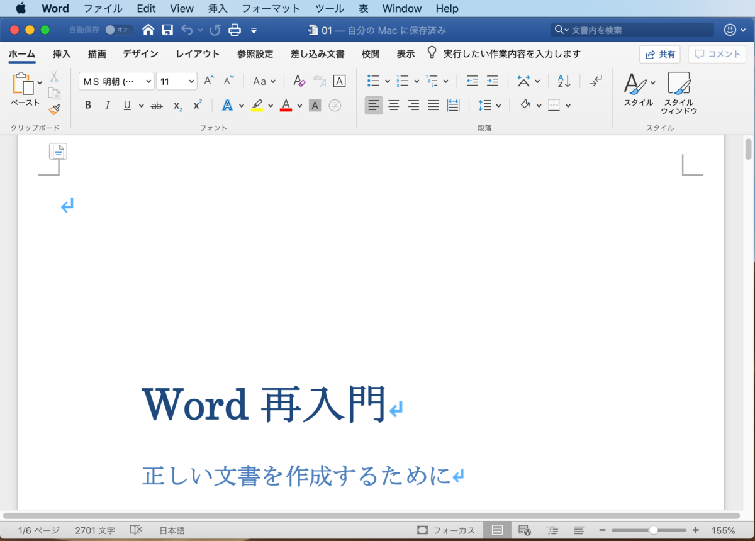Toggle bold formatting
The height and width of the screenshot is (541, 755).
(88, 106)
